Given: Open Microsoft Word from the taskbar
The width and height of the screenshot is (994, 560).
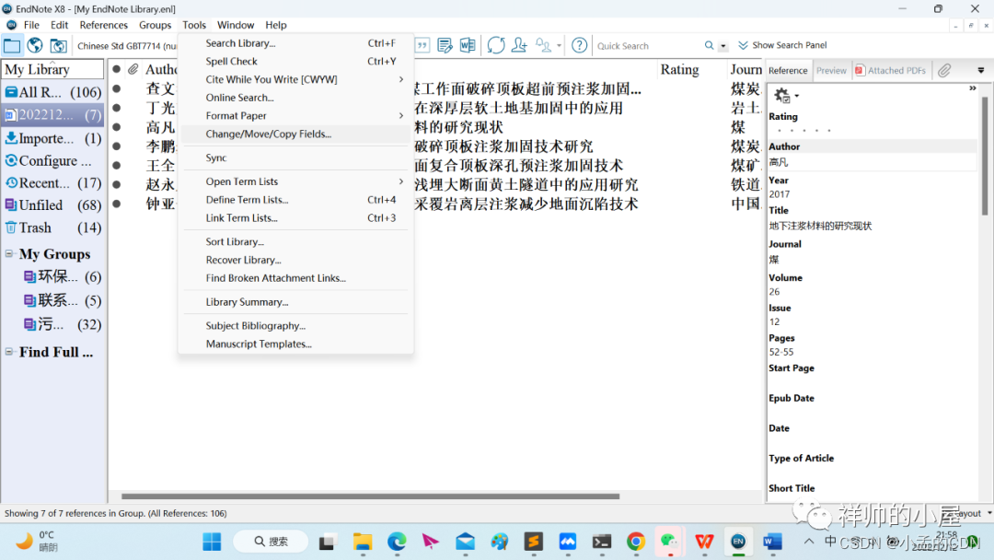Looking at the screenshot, I should coord(772,542).
